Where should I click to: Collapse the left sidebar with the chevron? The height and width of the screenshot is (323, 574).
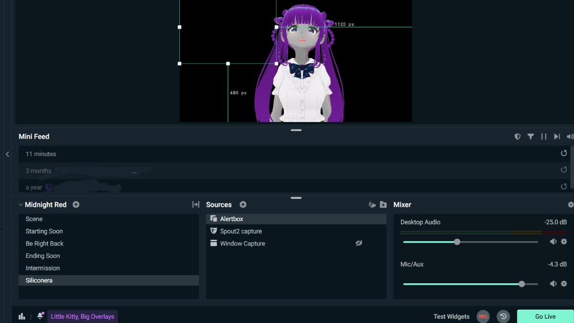point(7,154)
